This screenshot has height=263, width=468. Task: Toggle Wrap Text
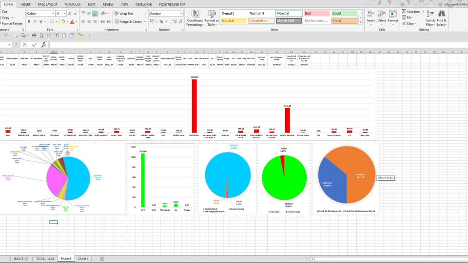124,14
